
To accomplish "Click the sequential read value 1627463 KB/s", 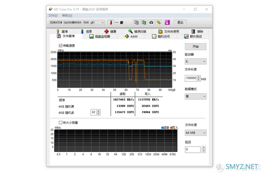I will (x=123, y=100).
